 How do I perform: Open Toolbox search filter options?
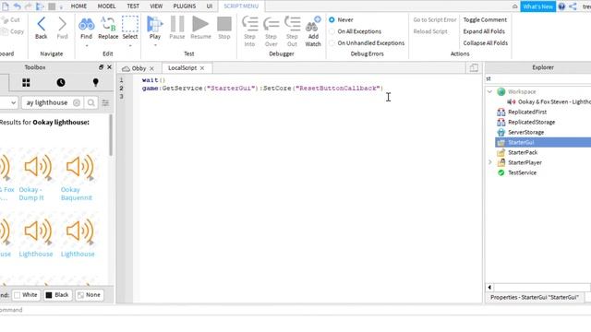coord(105,102)
